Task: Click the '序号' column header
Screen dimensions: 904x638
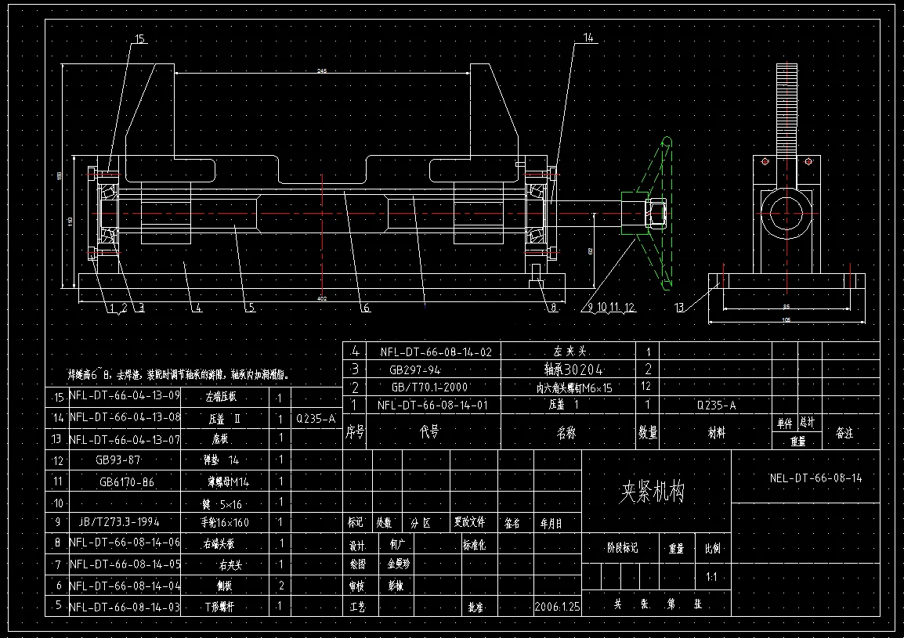Action: pos(355,431)
